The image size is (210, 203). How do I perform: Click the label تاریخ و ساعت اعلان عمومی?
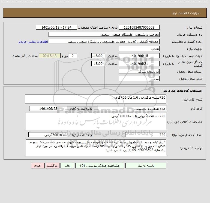(98, 28)
